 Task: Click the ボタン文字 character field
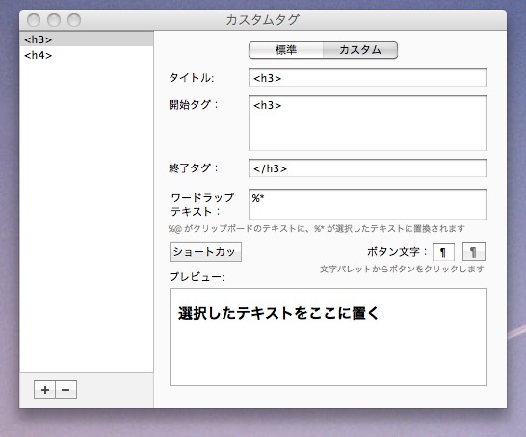click(x=443, y=251)
